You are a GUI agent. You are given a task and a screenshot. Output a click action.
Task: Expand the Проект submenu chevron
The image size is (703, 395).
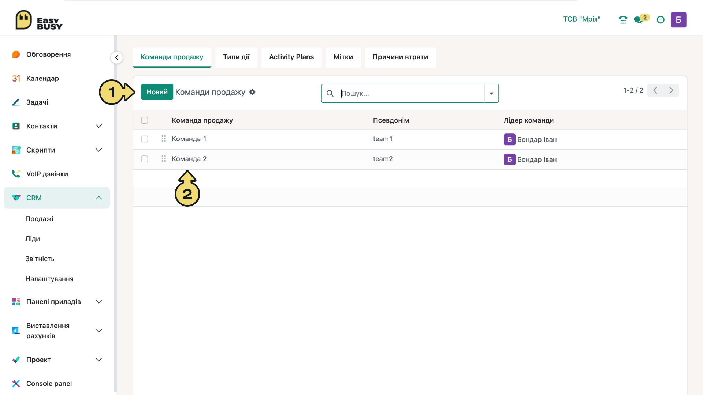tap(98, 360)
